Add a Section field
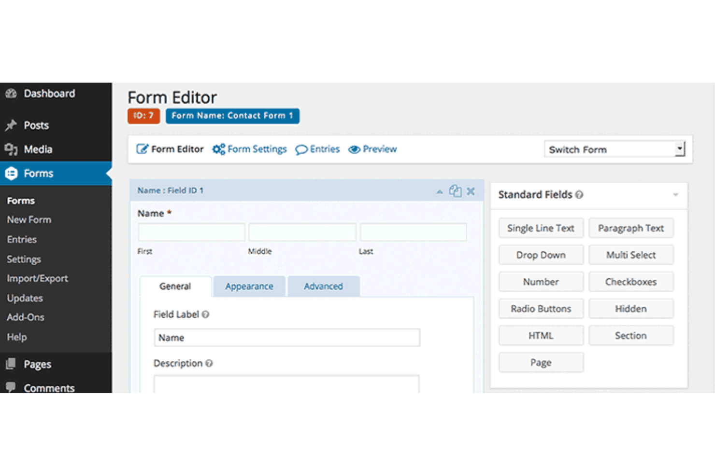 (631, 336)
